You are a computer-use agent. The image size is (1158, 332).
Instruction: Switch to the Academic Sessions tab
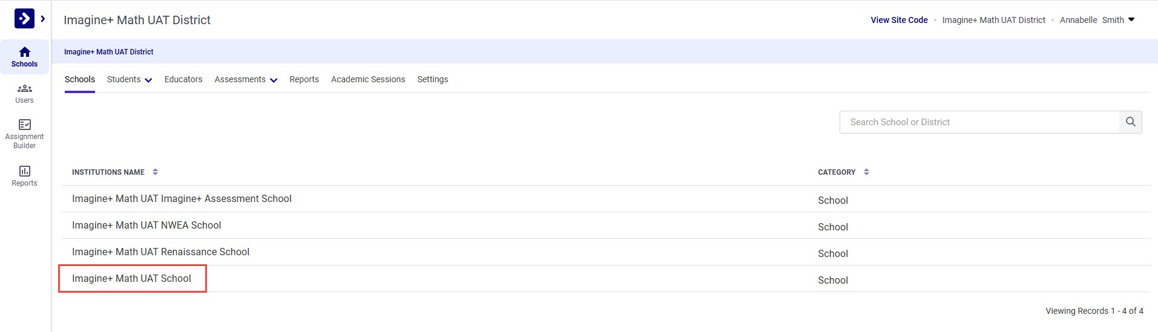368,80
